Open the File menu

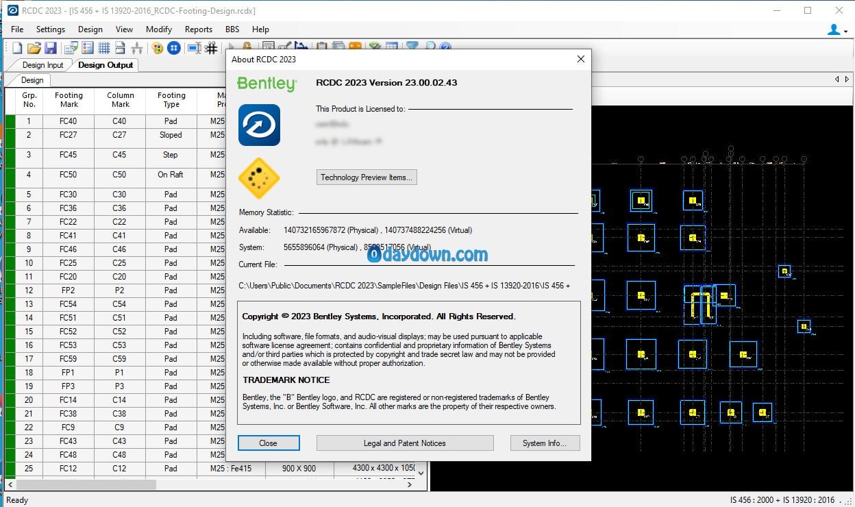tap(17, 29)
